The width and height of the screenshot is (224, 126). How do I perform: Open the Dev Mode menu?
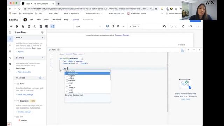56,20
